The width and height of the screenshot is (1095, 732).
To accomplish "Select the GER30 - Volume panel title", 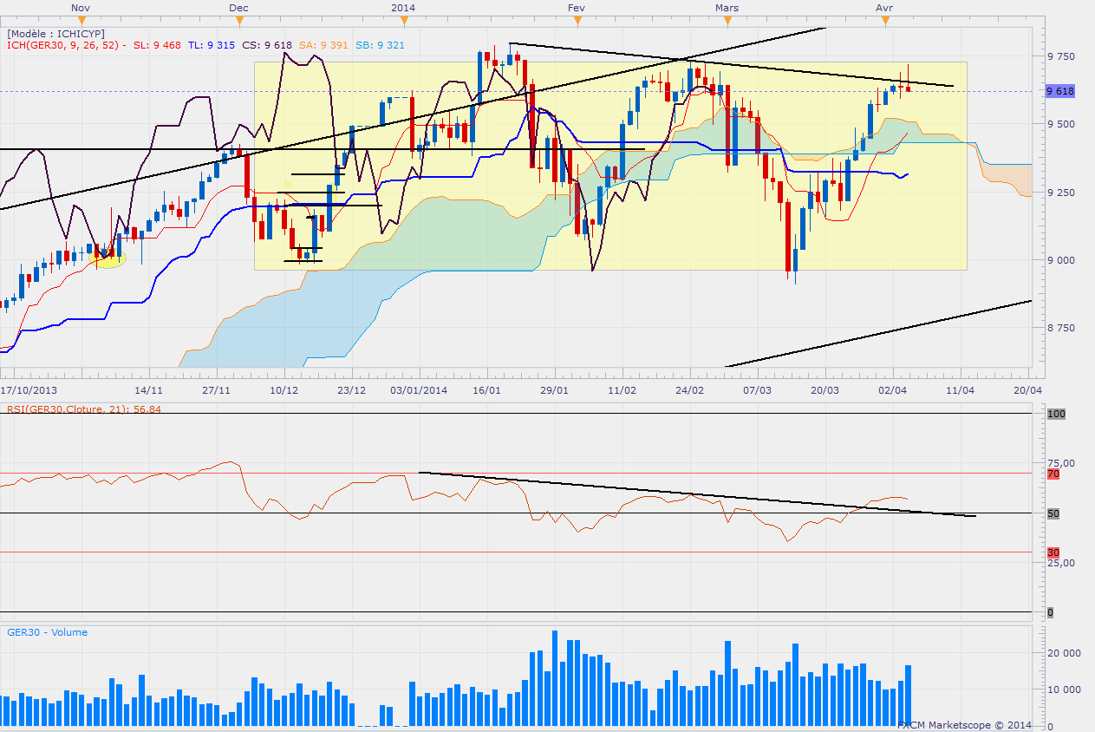I will click(x=47, y=632).
